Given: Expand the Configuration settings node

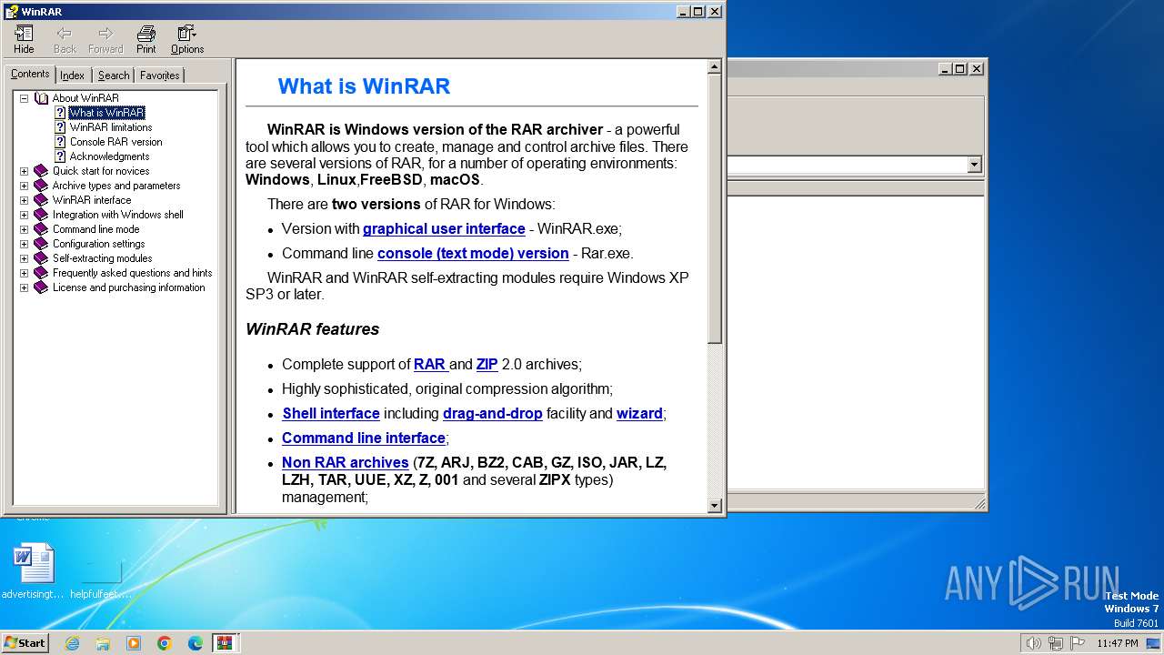Looking at the screenshot, I should (25, 244).
